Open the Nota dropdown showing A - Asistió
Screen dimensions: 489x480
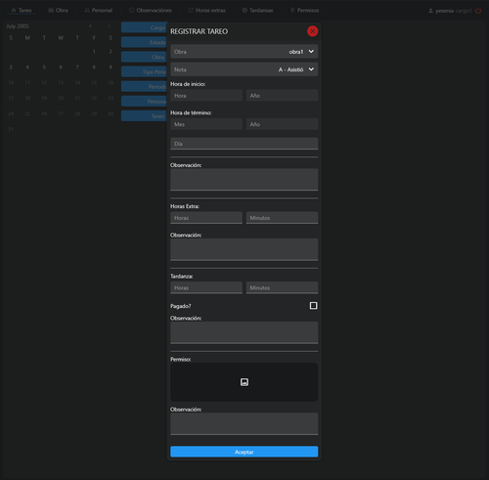point(244,69)
